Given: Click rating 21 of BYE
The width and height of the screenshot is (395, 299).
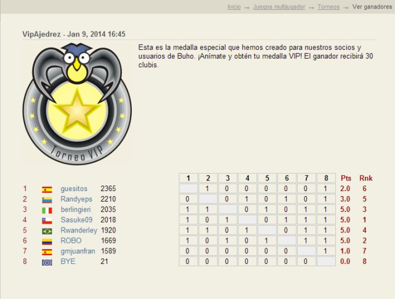Looking at the screenshot, I should (x=104, y=261).
